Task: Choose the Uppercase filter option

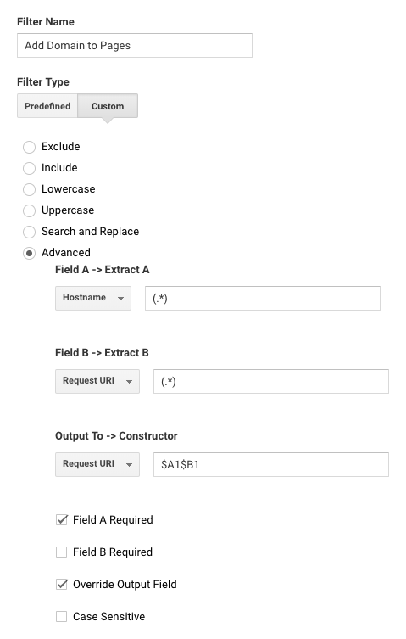Action: [x=30, y=210]
